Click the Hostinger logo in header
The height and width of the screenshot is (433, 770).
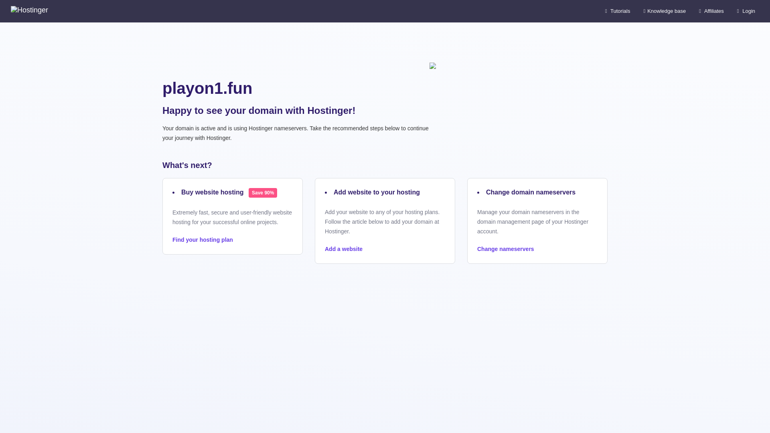tap(29, 10)
